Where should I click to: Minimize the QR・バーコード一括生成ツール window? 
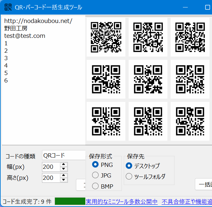point(185,7)
